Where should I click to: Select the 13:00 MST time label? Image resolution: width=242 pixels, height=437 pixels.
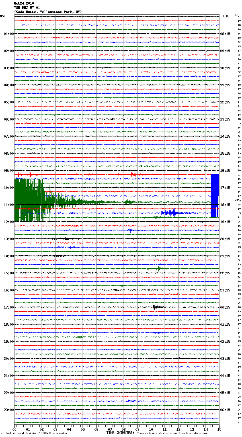click(9, 239)
